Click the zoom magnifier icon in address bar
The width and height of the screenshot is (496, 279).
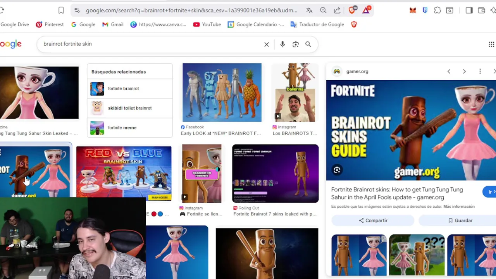[323, 10]
